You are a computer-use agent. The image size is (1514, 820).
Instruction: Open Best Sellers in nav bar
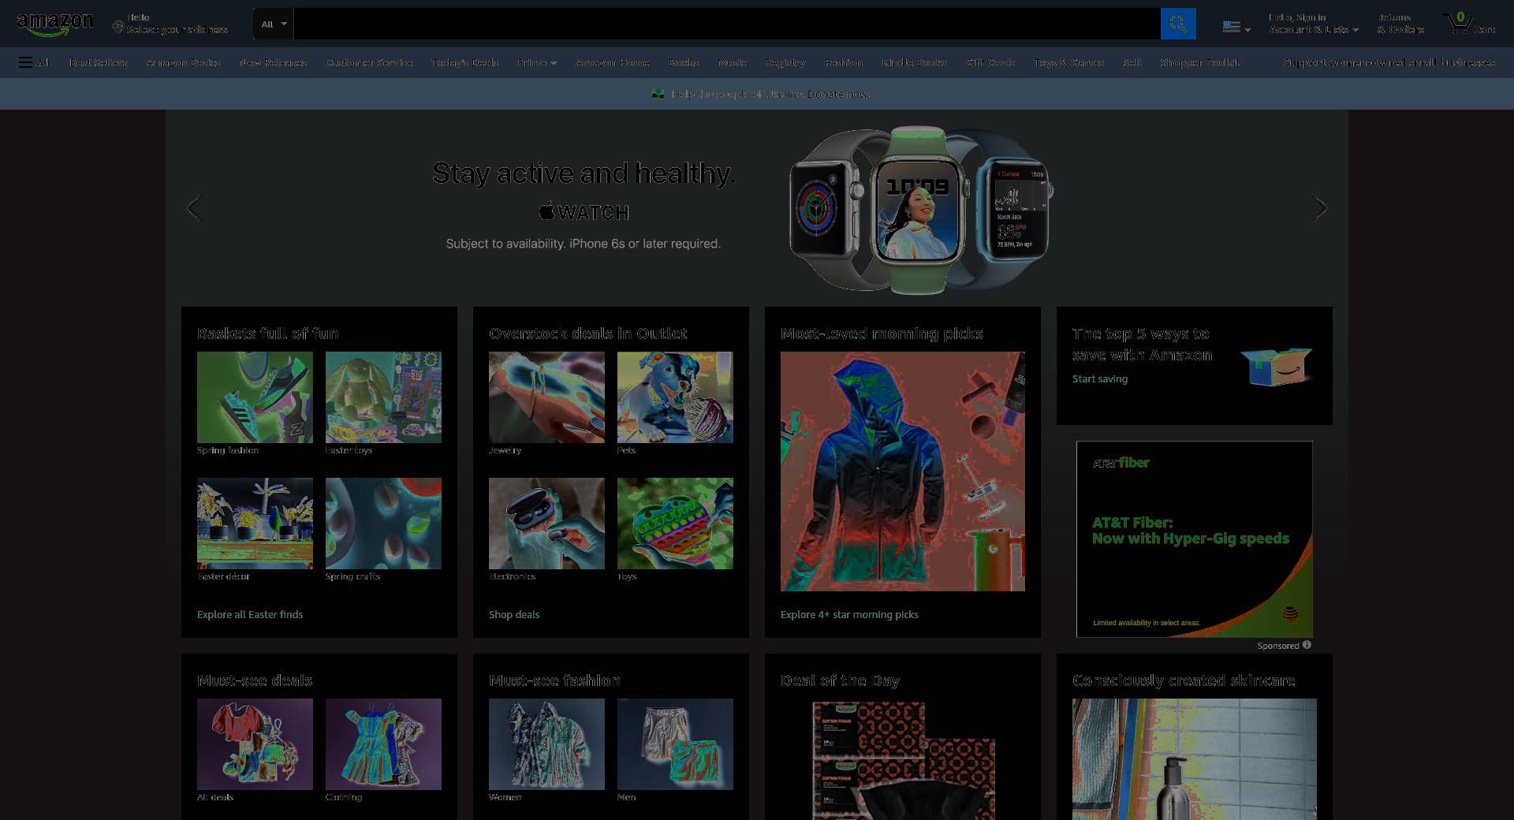98,62
